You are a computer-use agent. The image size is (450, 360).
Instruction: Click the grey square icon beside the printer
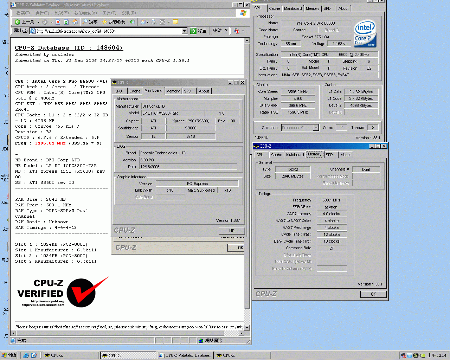[x=162, y=22]
